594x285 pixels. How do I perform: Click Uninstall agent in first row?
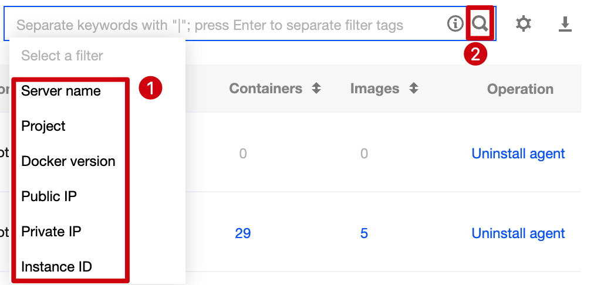coord(518,154)
